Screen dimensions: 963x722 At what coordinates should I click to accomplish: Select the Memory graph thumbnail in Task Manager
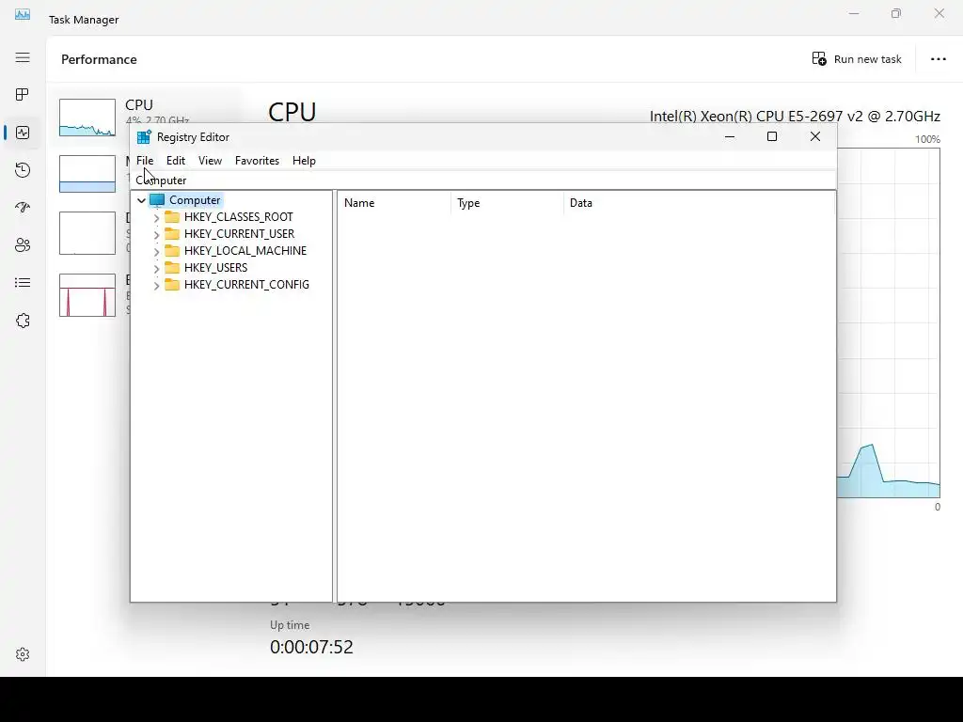point(87,174)
